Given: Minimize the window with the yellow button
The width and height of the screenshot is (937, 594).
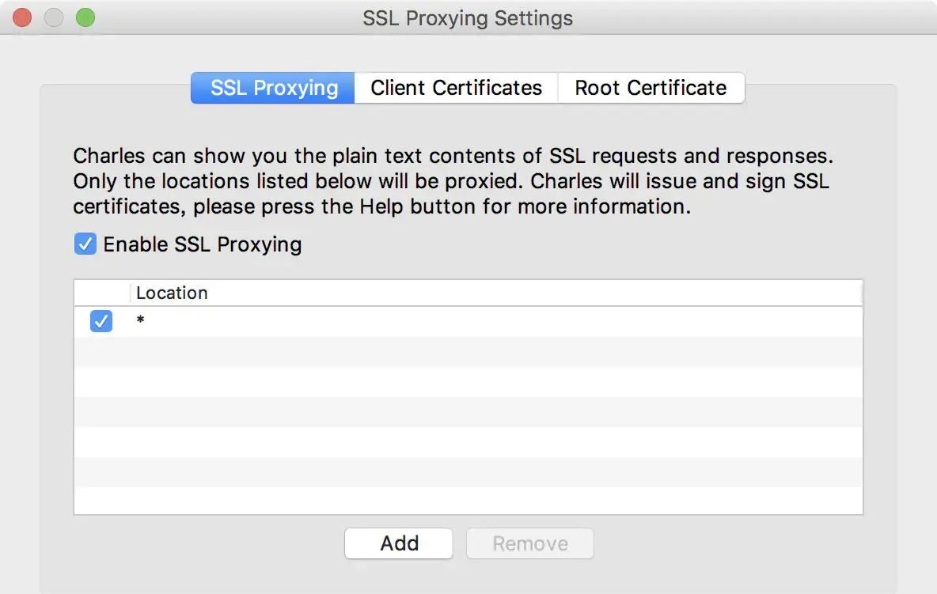Looking at the screenshot, I should tap(54, 17).
